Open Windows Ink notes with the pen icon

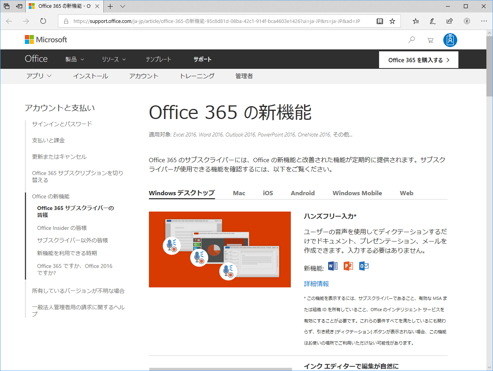432,21
